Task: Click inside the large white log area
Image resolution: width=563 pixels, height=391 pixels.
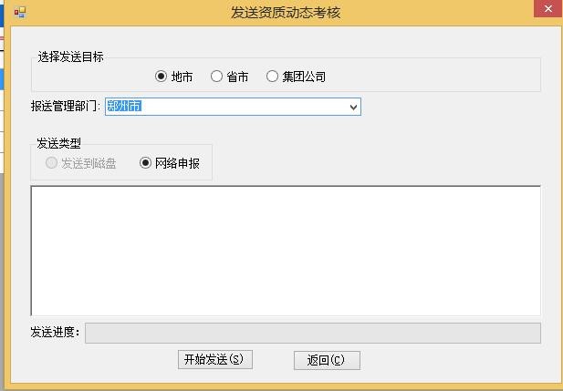Action: [x=285, y=251]
